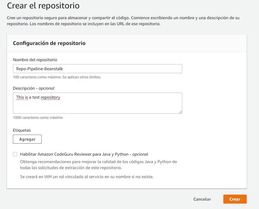Enable the Amazon CodeGuru Reviewer checkbox
Image resolution: width=259 pixels, height=209 pixels.
click(x=15, y=154)
